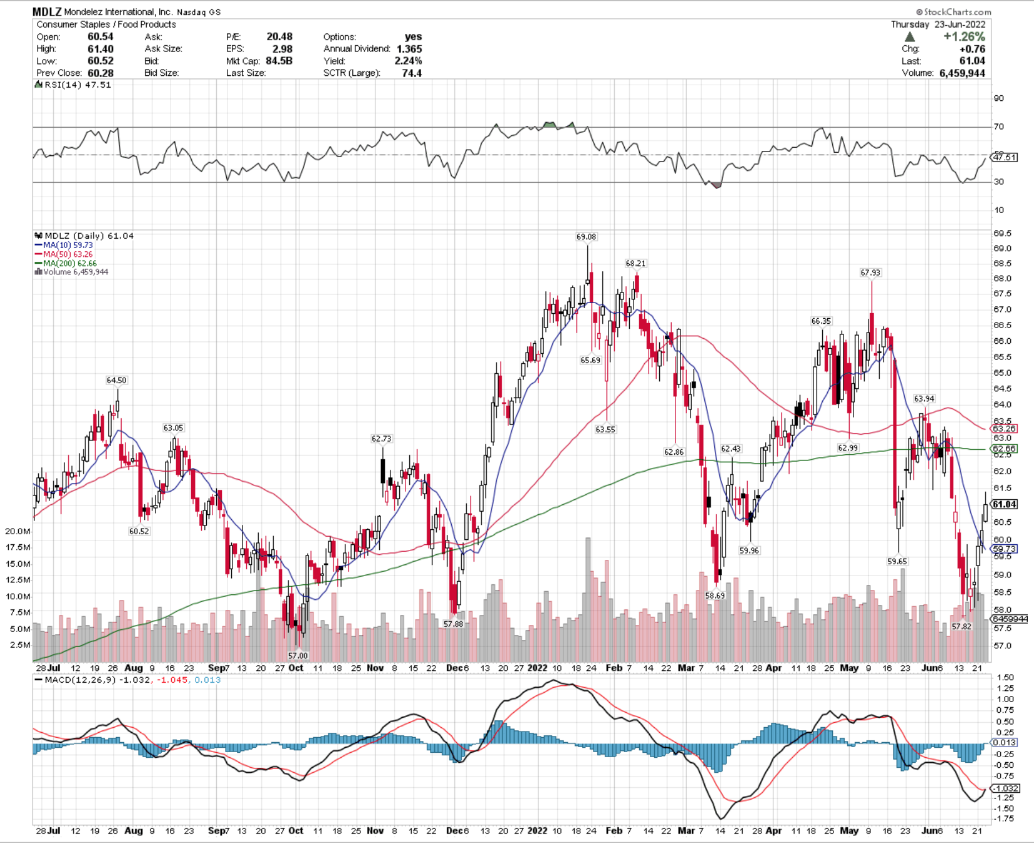
Task: Click the Nasdaq GS exchange label
Action: [x=199, y=12]
